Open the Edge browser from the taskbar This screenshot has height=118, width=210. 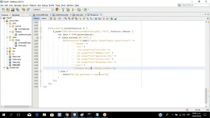click(37, 115)
